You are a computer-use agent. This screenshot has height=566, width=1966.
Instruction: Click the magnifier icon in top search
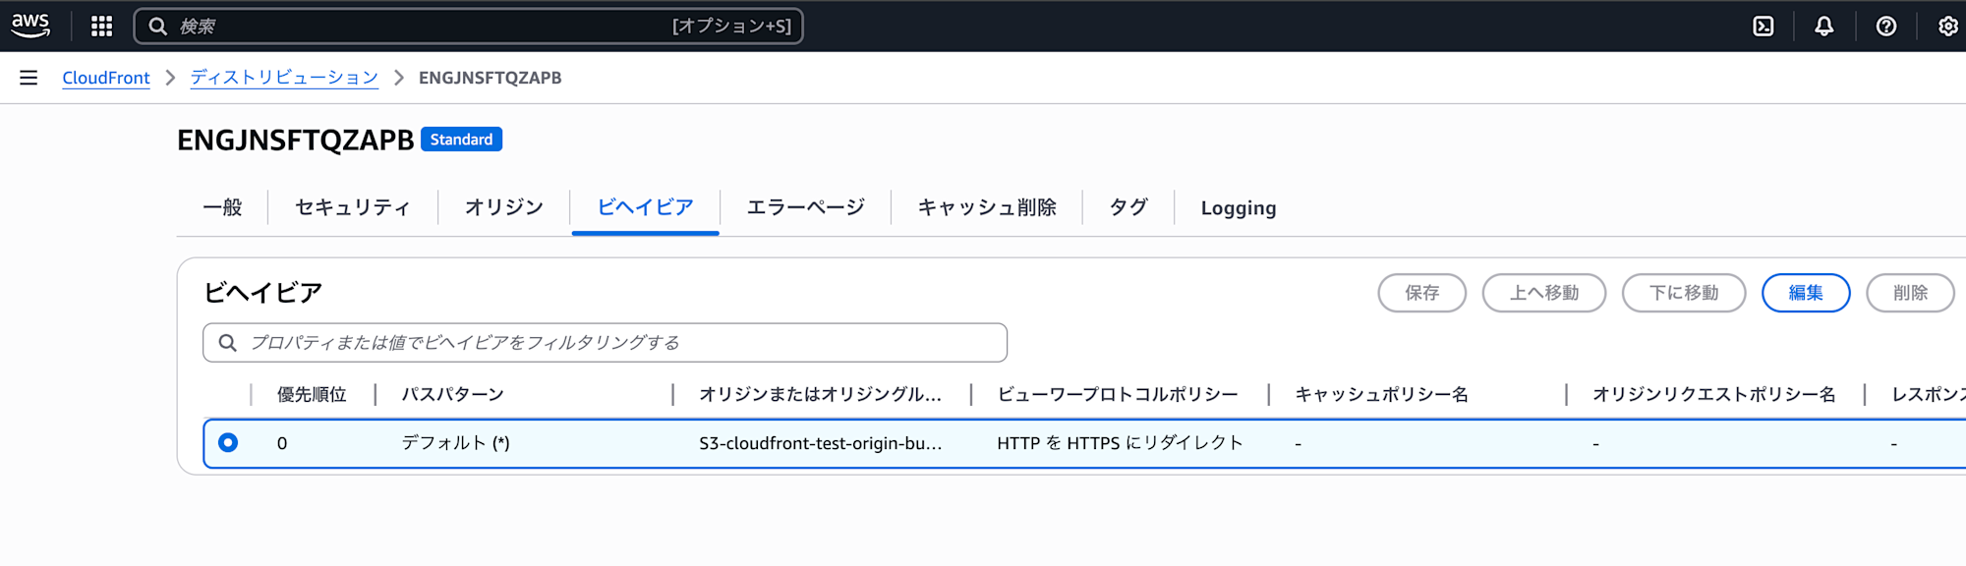coord(157,27)
